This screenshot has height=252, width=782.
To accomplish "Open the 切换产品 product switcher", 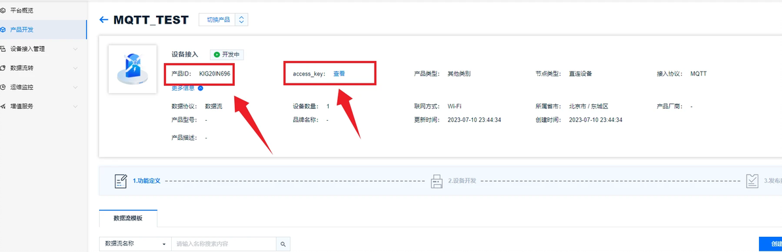I will (x=224, y=20).
